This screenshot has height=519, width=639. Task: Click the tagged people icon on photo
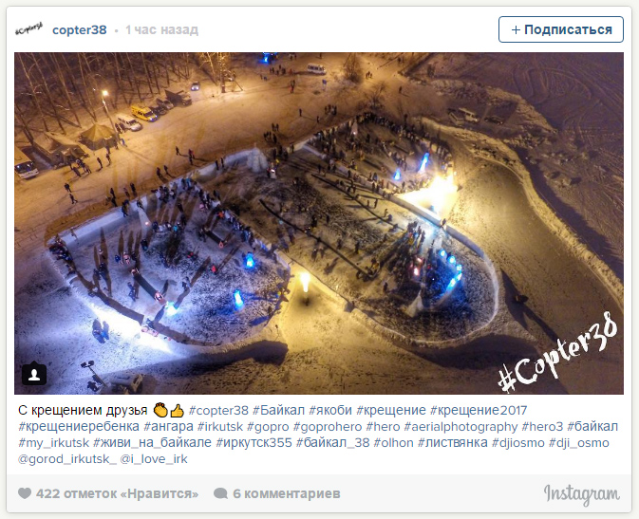pos(34,374)
